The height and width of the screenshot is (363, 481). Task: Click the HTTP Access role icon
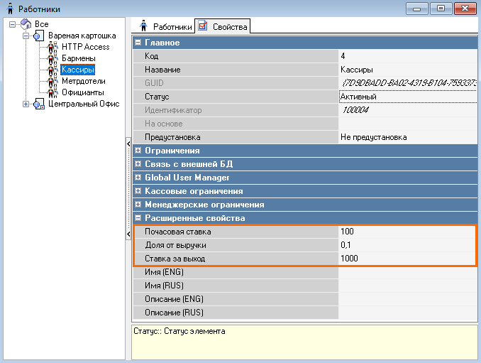pyautogui.click(x=52, y=47)
